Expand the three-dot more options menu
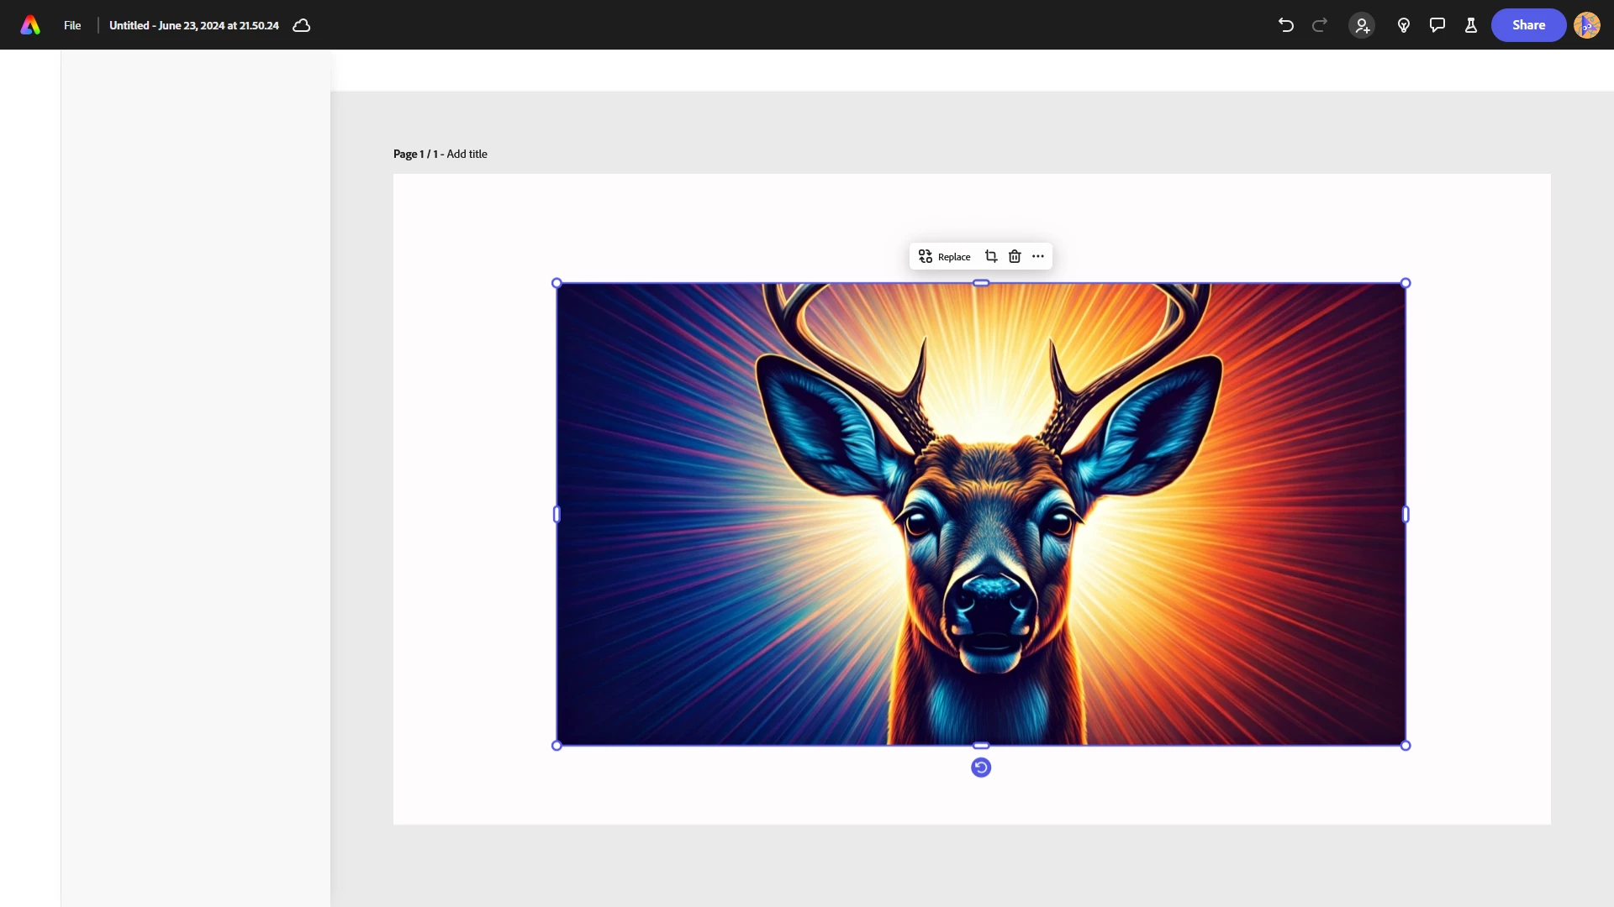 1038,256
